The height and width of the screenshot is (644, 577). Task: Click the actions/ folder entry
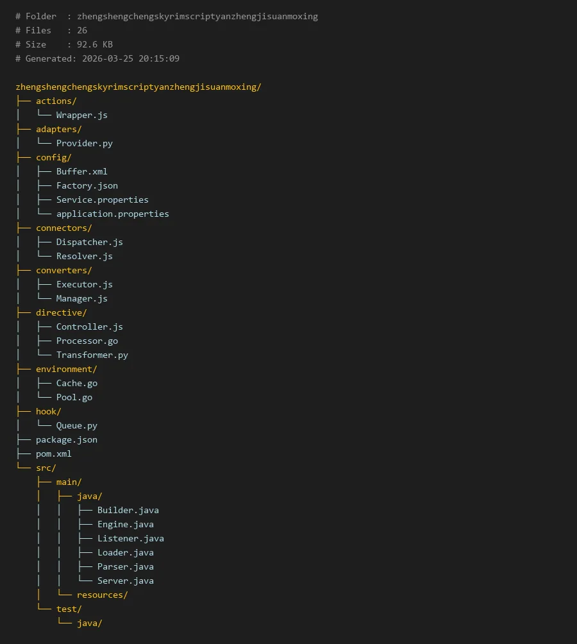pos(56,101)
